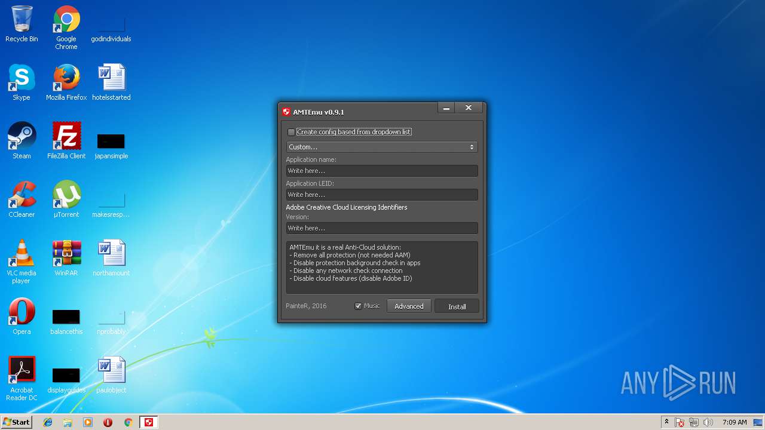The width and height of the screenshot is (765, 430).
Task: Open Windows Explorer from the taskbar
Action: coord(68,422)
